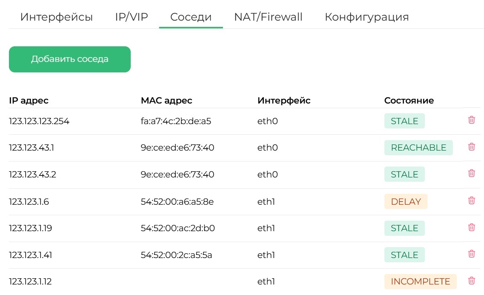484x295 pixels.
Task: Click the IP адрес column header
Action: click(x=29, y=100)
